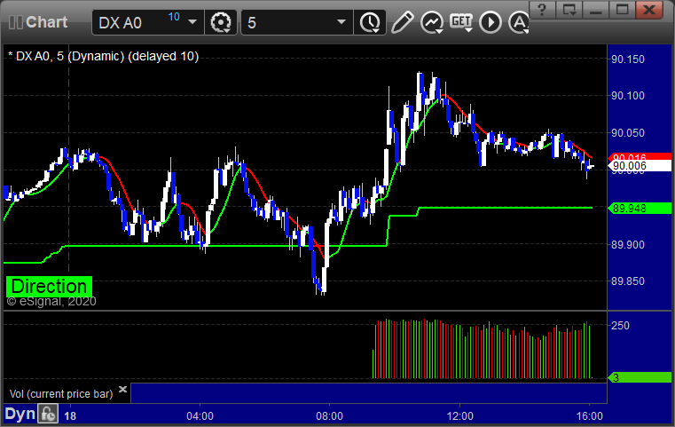
Task: Close the chart window
Action: click(649, 10)
